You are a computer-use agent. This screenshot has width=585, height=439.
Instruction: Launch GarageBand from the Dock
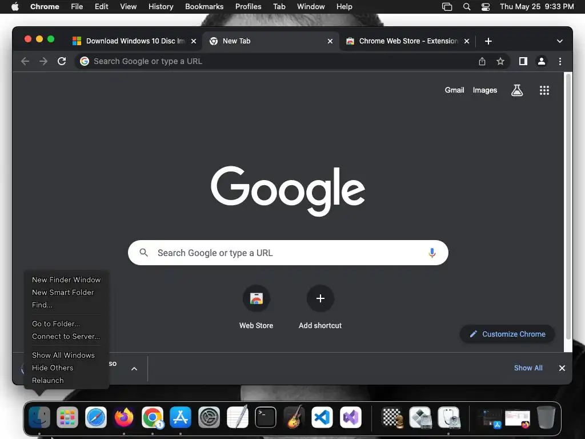[294, 417]
